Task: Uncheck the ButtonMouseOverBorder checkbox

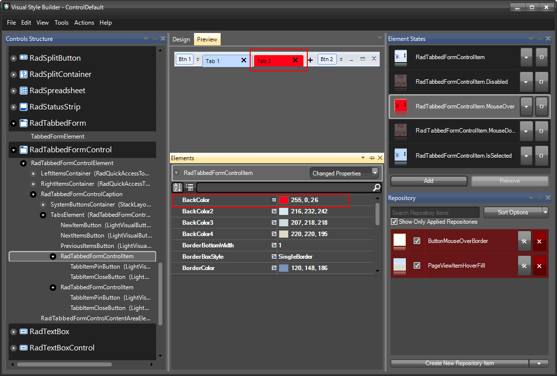Action: pos(417,241)
